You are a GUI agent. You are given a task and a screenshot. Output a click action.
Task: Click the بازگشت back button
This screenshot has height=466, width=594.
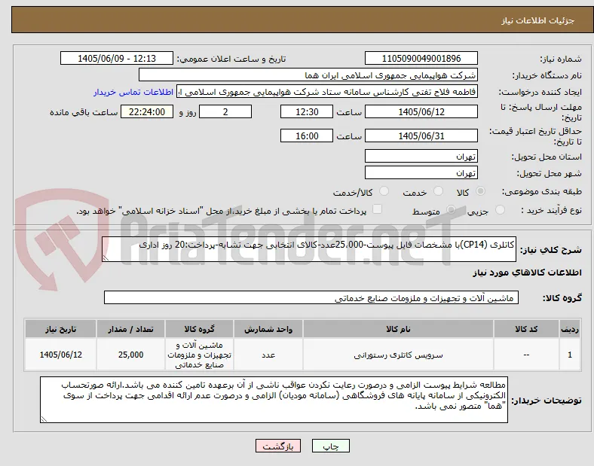pyautogui.click(x=278, y=446)
